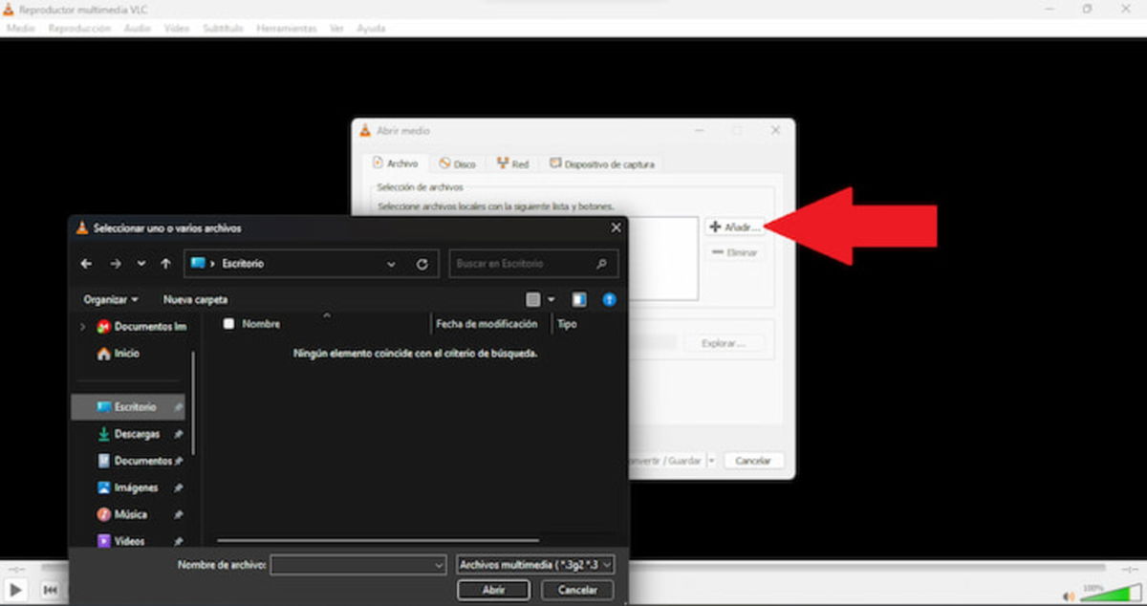Go up one folder level
Screen dimensions: 1147x606
165,264
